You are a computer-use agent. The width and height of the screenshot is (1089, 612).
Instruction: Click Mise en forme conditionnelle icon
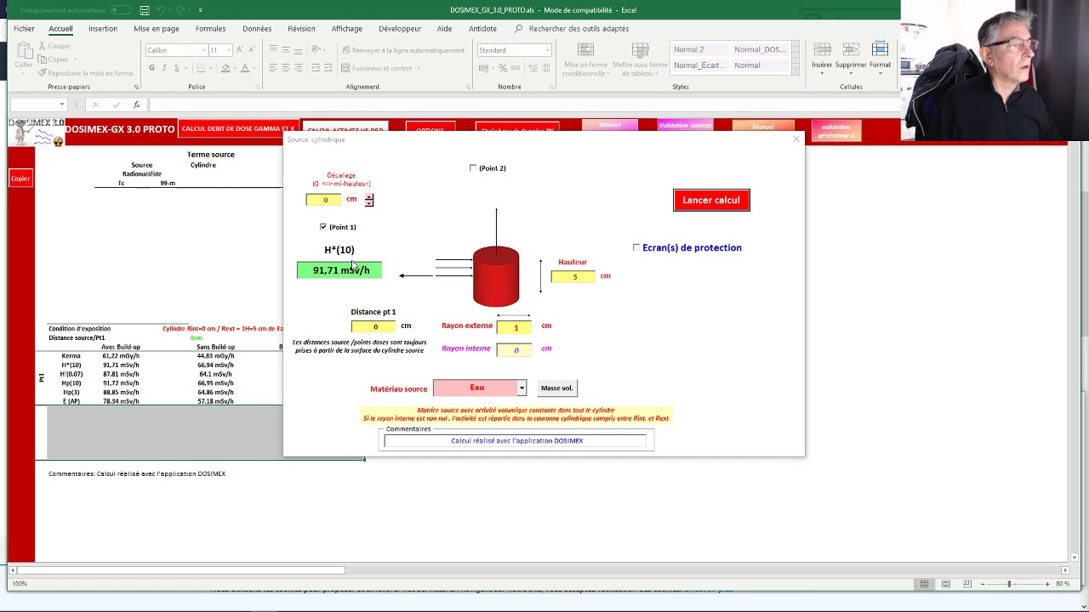[585, 59]
